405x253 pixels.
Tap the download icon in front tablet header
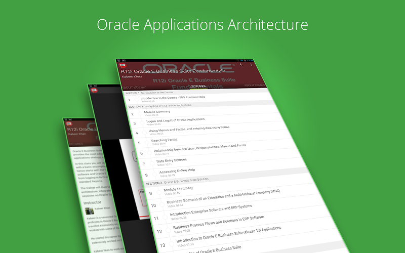(x=241, y=65)
